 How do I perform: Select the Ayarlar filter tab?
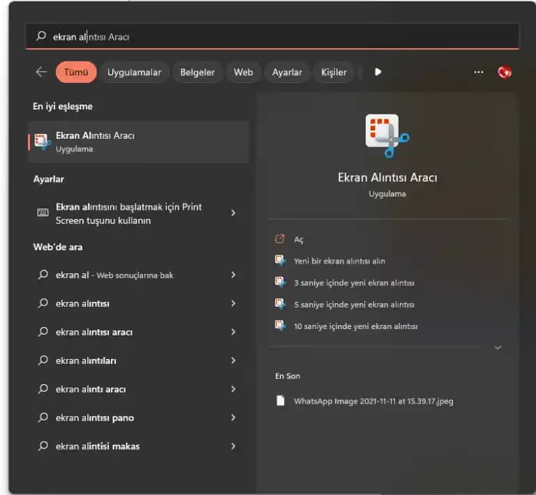tap(287, 72)
